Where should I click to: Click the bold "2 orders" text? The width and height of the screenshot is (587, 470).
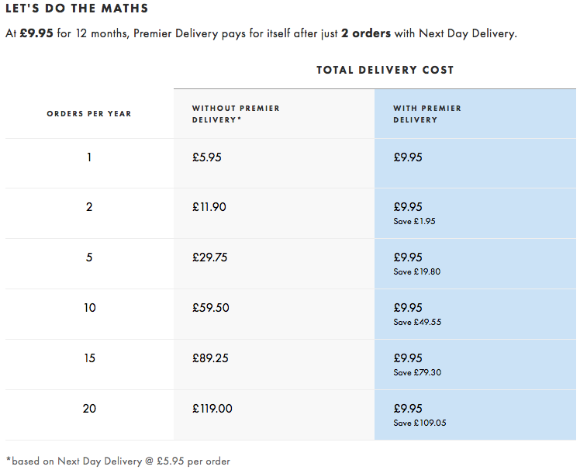point(366,33)
